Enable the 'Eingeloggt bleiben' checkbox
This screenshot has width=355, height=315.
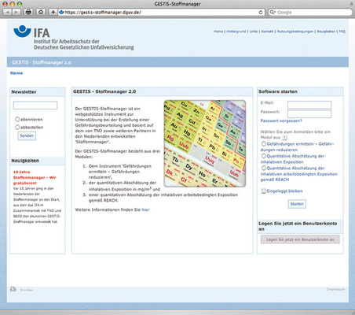click(264, 191)
